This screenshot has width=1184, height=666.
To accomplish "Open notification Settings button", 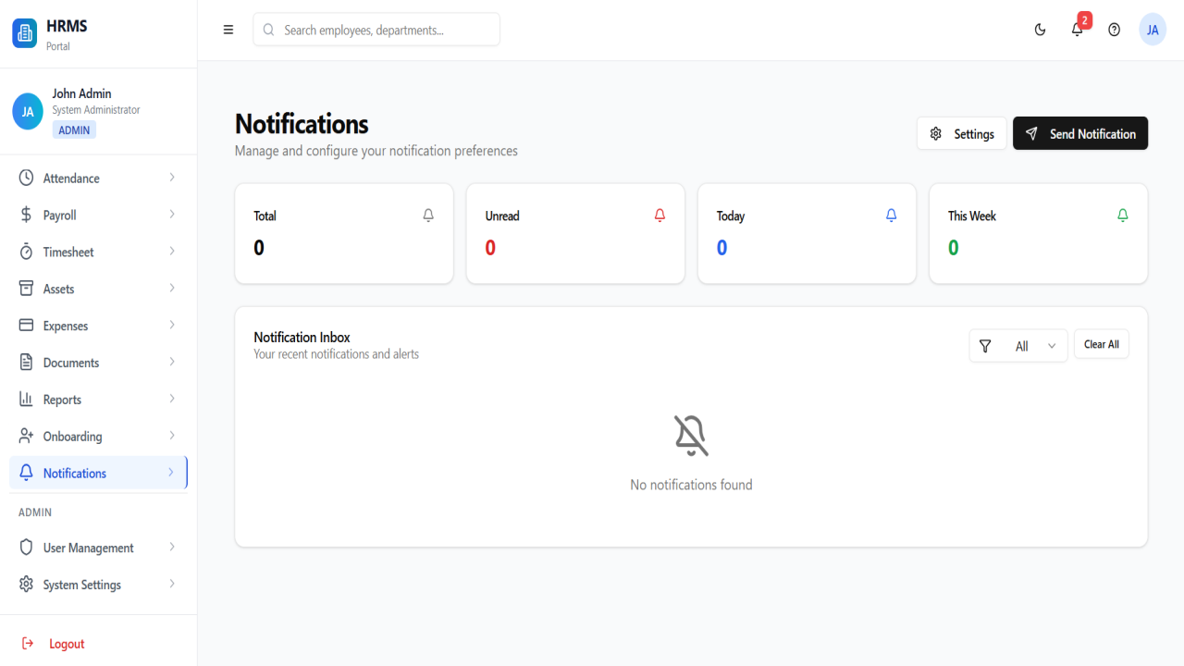I will [961, 133].
